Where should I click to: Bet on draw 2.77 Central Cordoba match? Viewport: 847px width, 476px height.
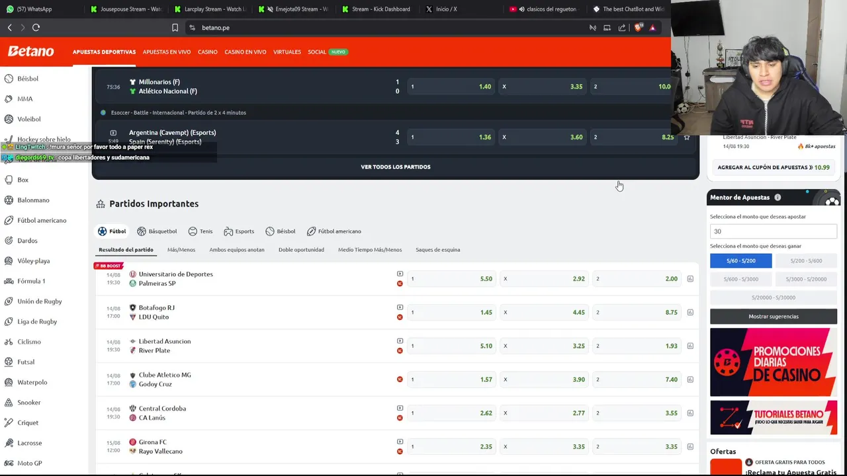544,413
